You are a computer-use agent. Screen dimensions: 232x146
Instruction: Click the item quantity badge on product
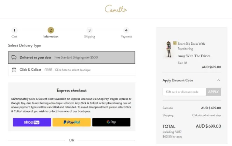(175, 43)
